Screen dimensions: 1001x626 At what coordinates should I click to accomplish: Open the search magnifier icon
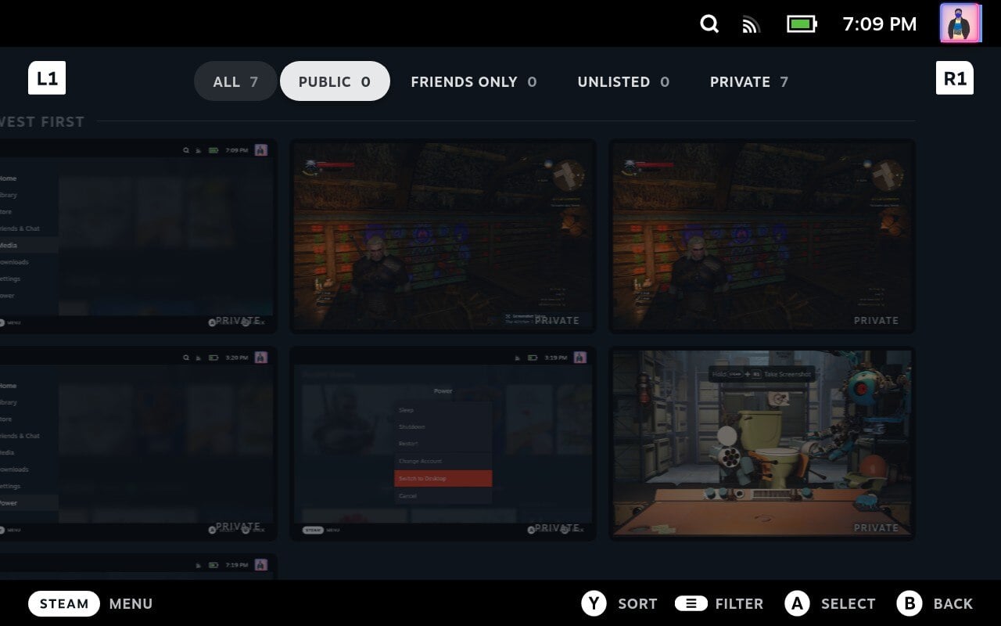(709, 24)
